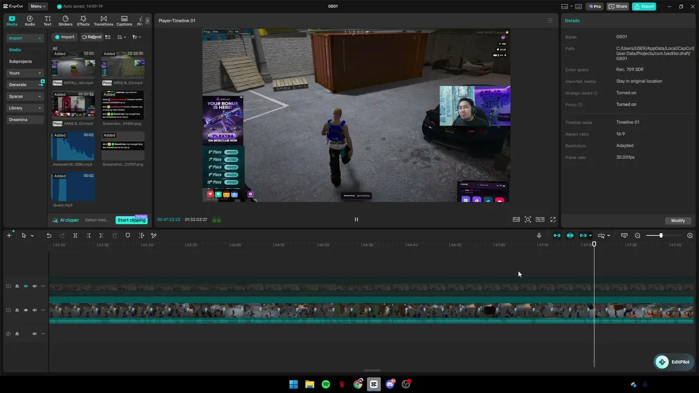The width and height of the screenshot is (699, 393).
Task: Record a voiceover with microphone icon
Action: point(539,235)
